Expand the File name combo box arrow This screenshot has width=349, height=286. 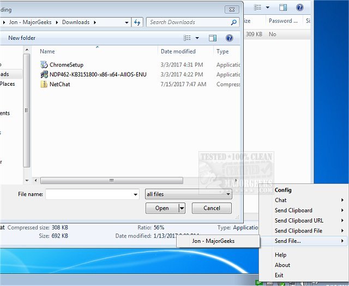[x=135, y=194]
